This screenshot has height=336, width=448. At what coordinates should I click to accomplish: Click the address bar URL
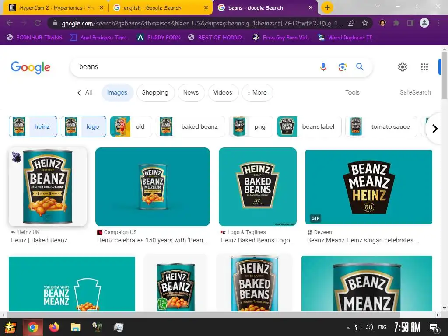coord(201,23)
